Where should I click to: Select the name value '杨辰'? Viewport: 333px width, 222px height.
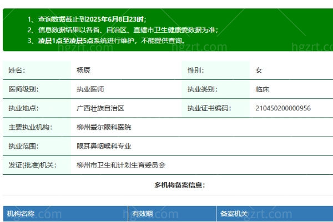click(83, 70)
